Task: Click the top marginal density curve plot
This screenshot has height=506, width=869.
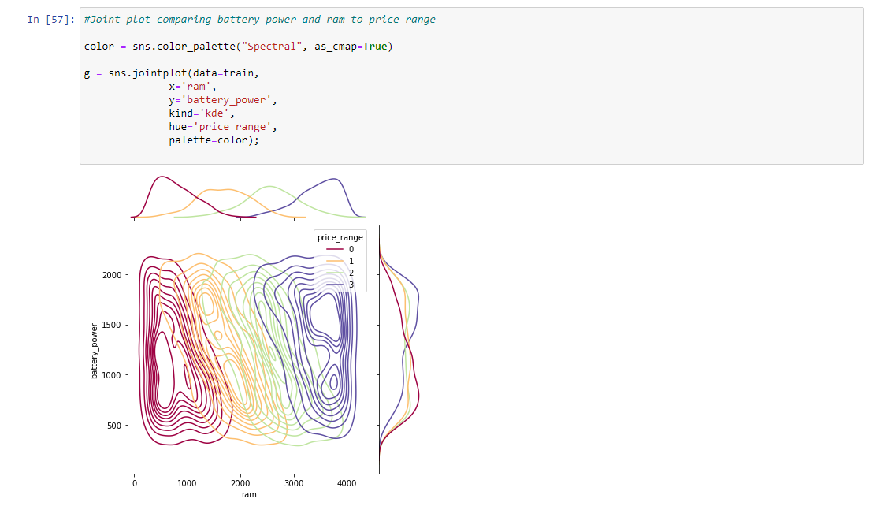Action: 249,197
